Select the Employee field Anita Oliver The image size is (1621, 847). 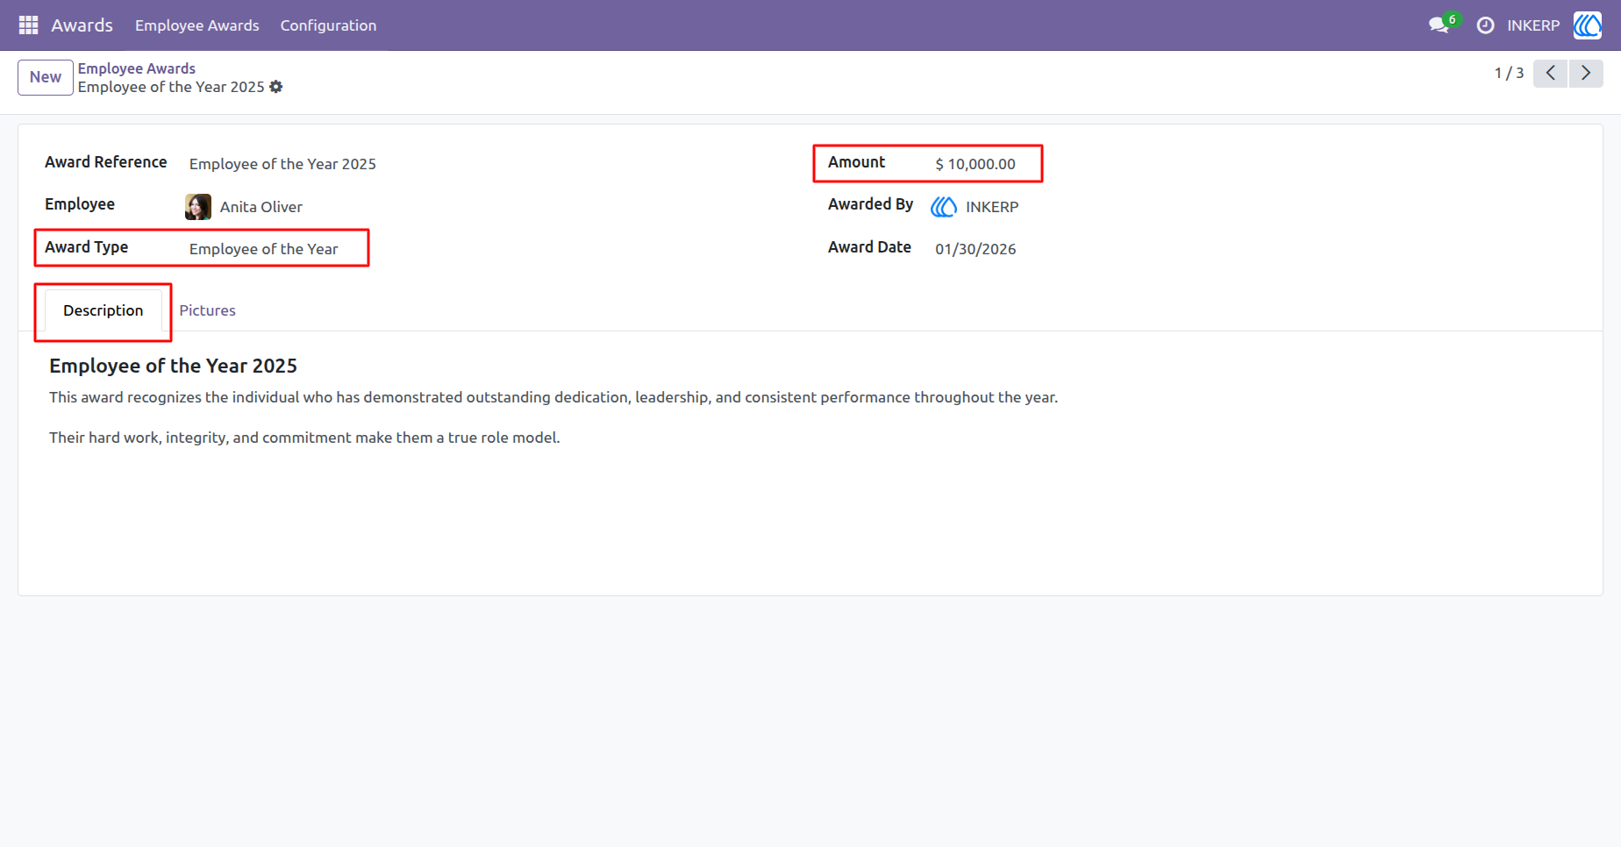(x=261, y=207)
